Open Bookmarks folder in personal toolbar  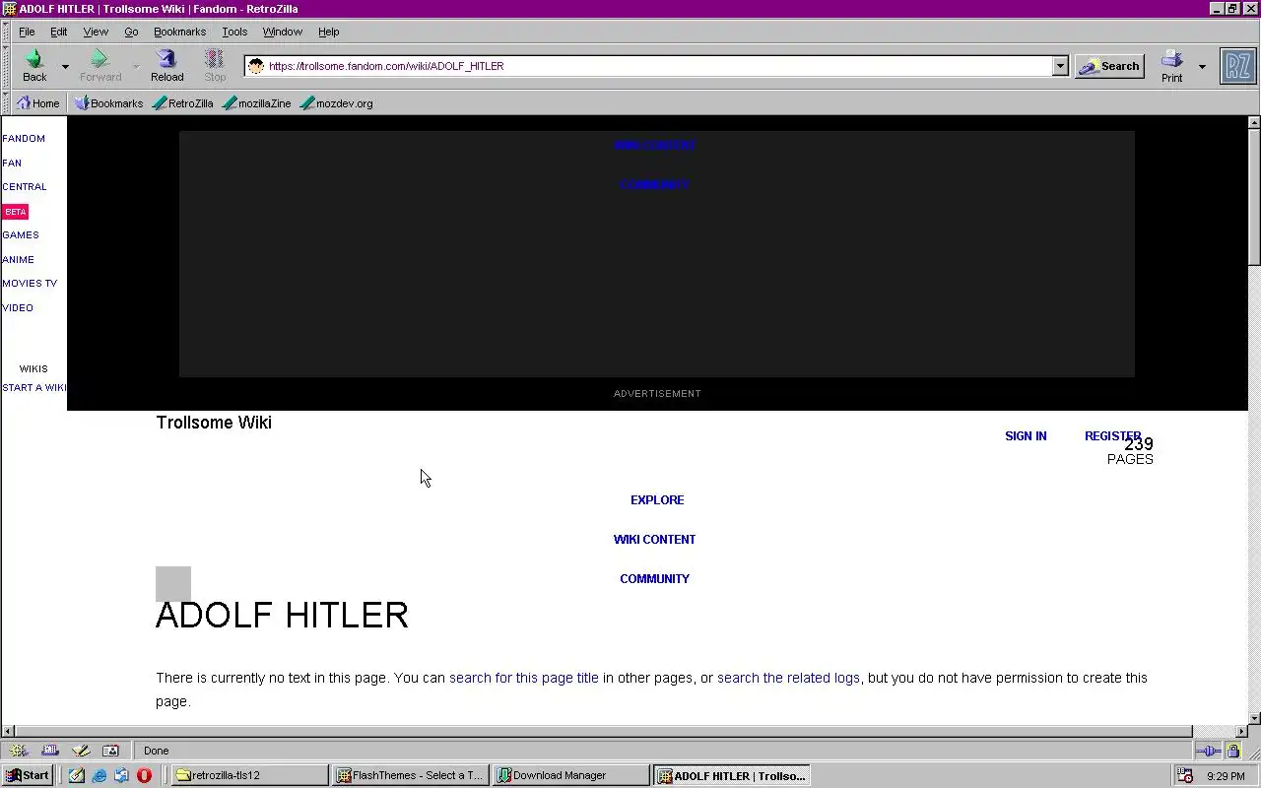pos(108,103)
